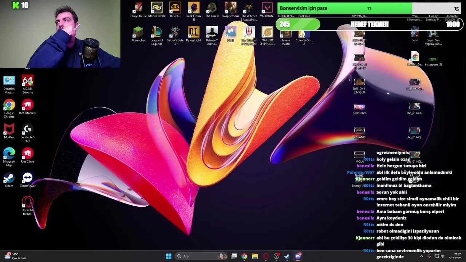This screenshot has height=262, width=466.
Task: Select the video file 2025-09-11 15-28-17
Action: [359, 61]
